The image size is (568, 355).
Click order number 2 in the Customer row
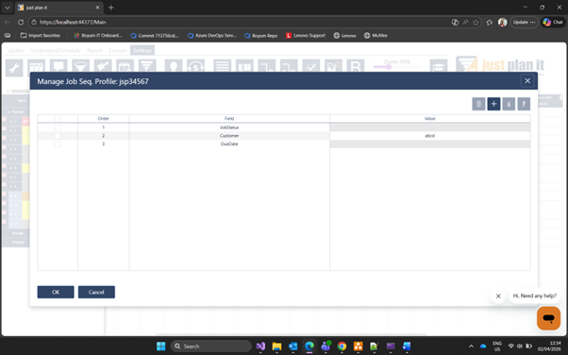click(x=103, y=136)
